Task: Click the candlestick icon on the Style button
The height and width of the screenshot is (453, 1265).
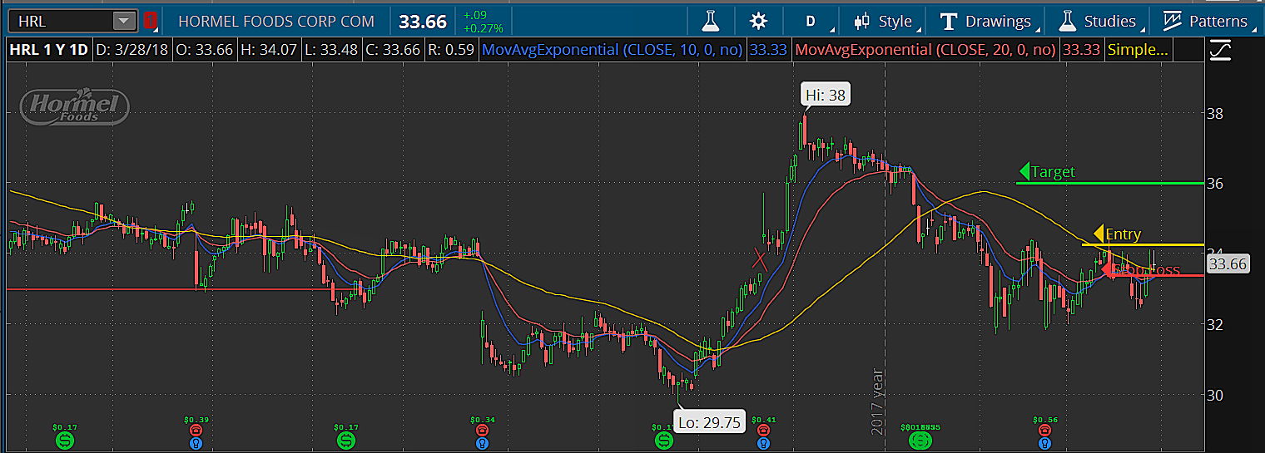Action: pos(862,21)
